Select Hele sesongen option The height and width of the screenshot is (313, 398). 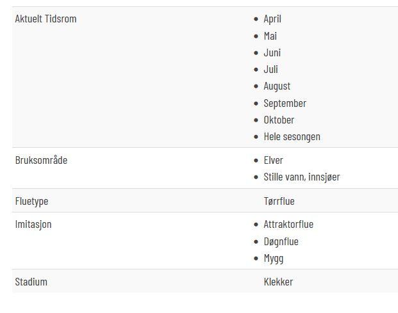click(x=292, y=137)
